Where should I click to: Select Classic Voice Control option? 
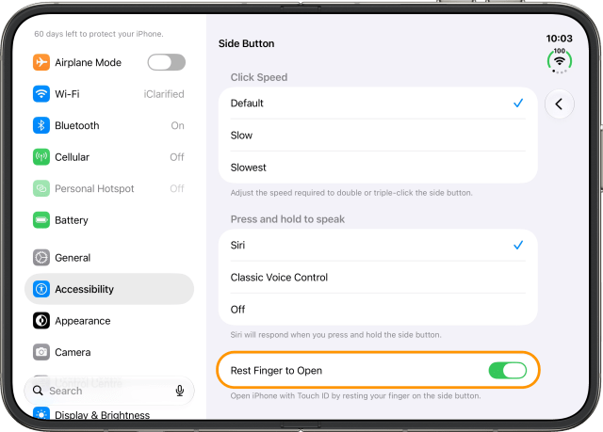[x=378, y=278]
